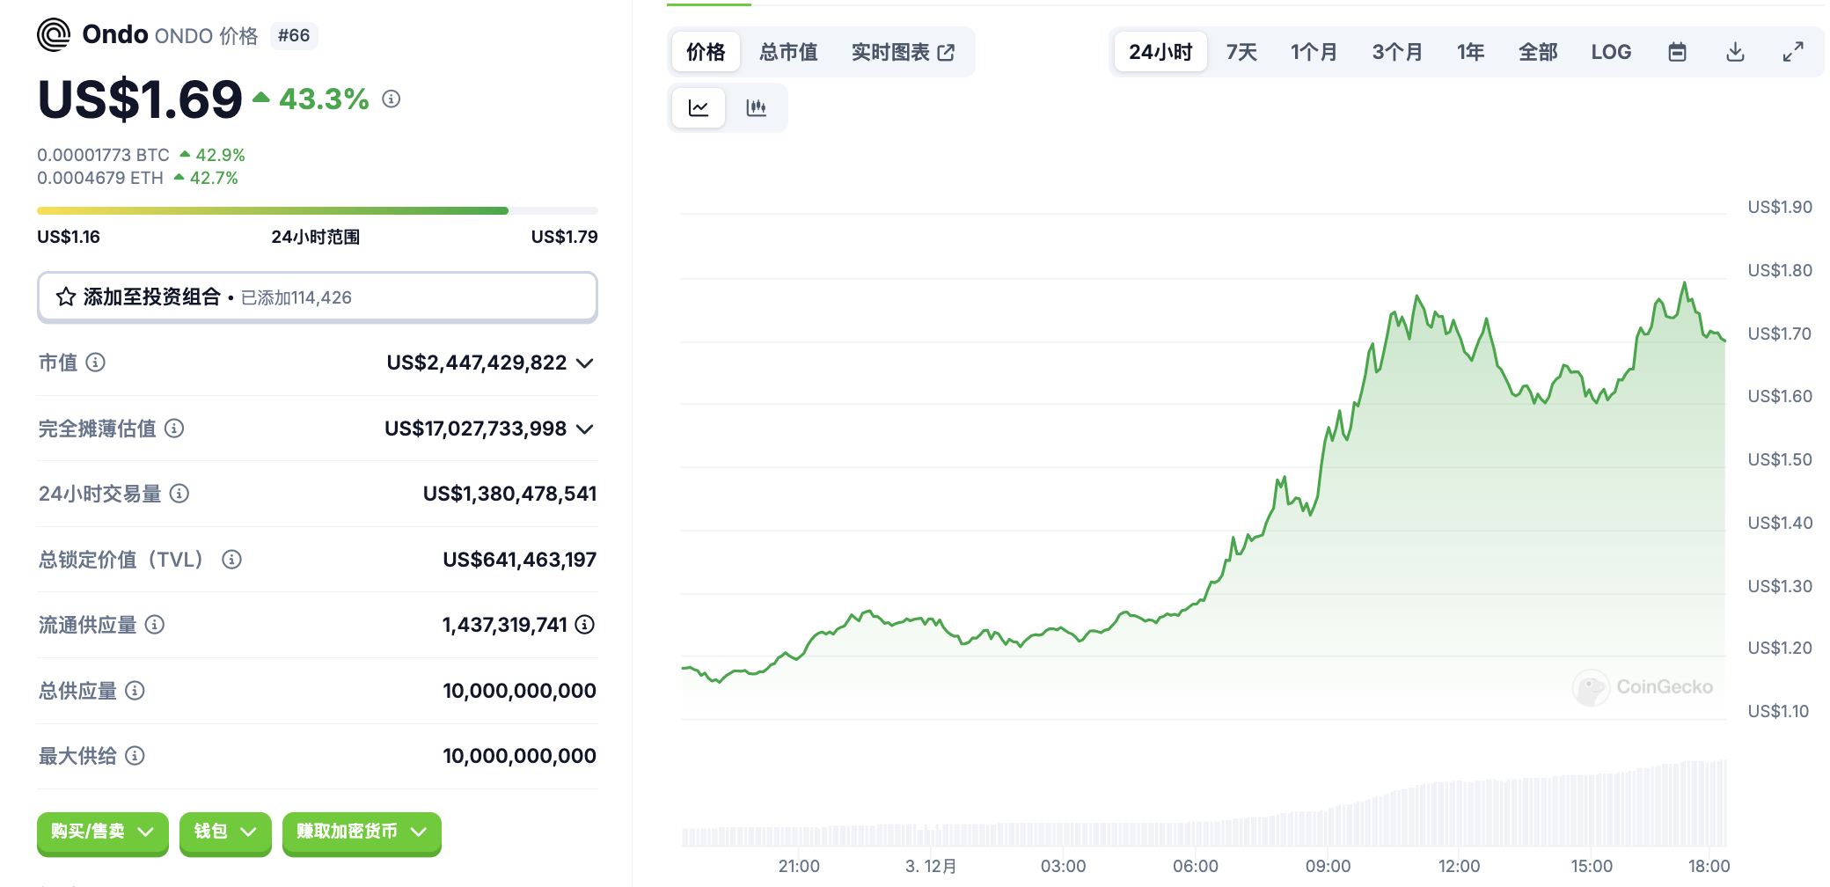Image resolution: width=1830 pixels, height=887 pixels.
Task: Select the line chart view icon
Action: pyautogui.click(x=699, y=108)
